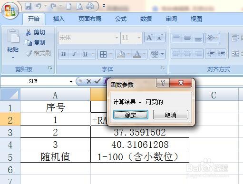The height and width of the screenshot is (184, 243).
Task: Click 复制 copy button
Action: click(x=35, y=43)
